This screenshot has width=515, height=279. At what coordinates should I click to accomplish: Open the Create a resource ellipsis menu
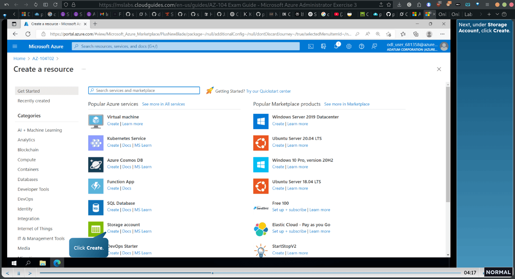(84, 69)
